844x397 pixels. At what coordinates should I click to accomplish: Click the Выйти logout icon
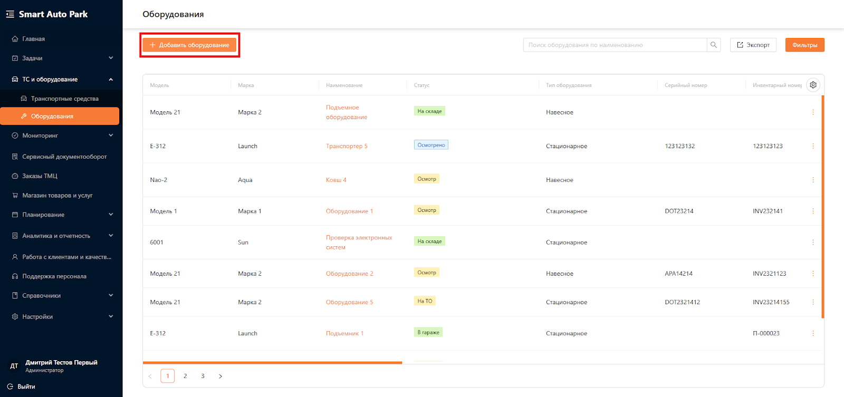(10, 386)
